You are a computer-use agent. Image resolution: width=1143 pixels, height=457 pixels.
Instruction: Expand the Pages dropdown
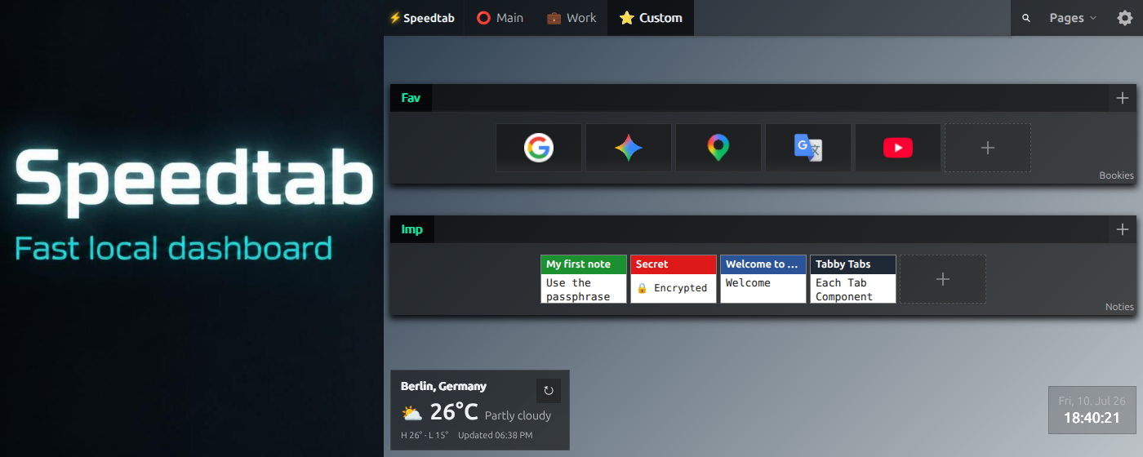(1073, 18)
